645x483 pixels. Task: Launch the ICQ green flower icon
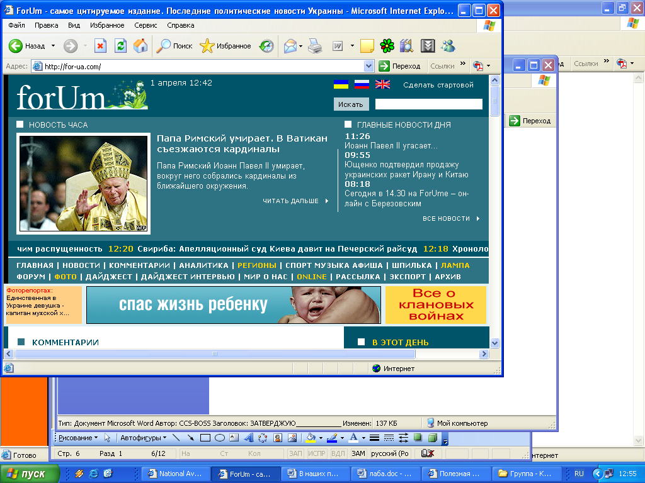[x=387, y=46]
